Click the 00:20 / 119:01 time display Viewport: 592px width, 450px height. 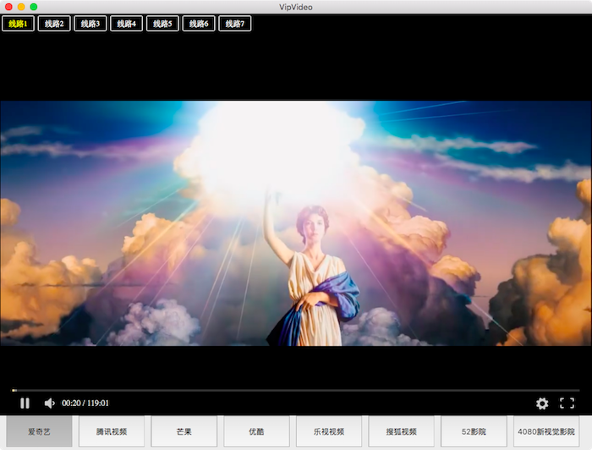click(85, 403)
